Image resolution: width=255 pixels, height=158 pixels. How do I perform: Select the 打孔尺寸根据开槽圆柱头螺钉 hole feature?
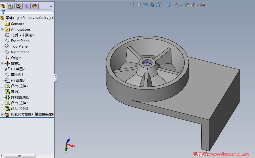32,114
